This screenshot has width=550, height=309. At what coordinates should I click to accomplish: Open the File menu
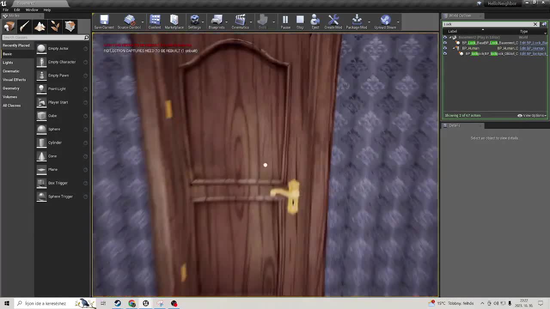(6, 10)
